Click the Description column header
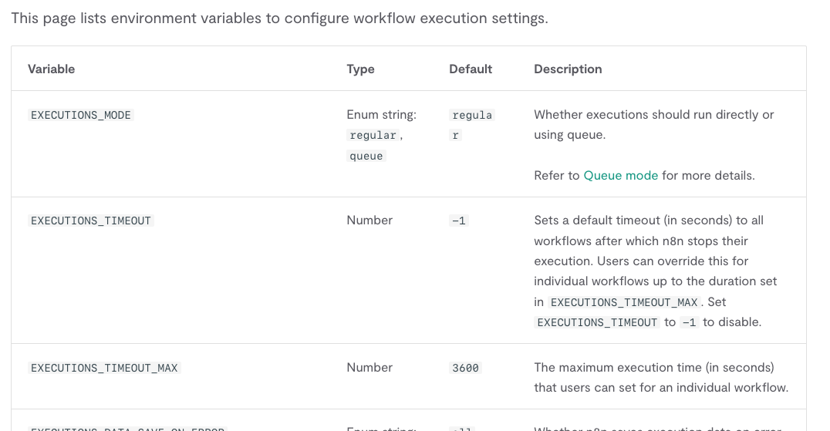Viewport: 830px width, 431px height. point(568,69)
